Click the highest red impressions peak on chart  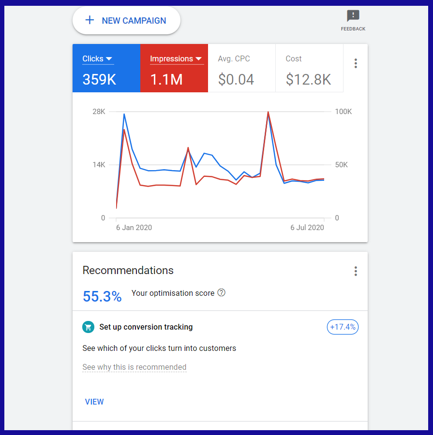click(x=268, y=112)
